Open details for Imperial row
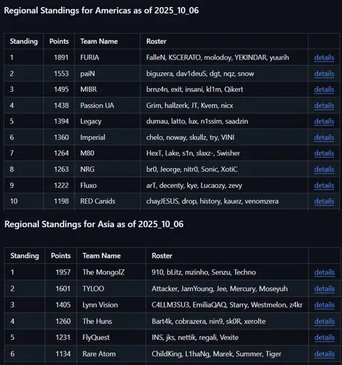The width and height of the screenshot is (342, 365). pyautogui.click(x=324, y=138)
